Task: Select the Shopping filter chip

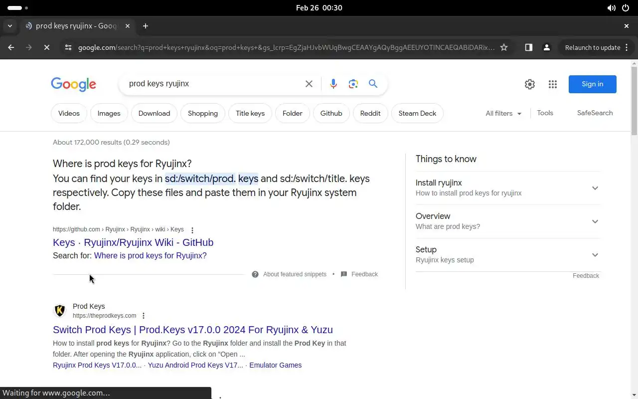Action: pyautogui.click(x=203, y=113)
